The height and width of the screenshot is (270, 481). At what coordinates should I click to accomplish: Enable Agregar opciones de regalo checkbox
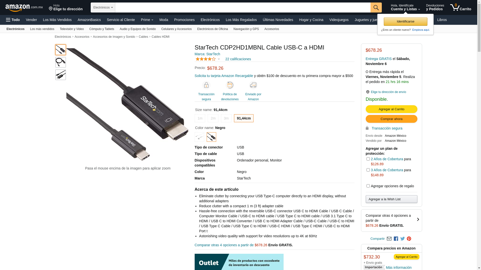pos(368,186)
